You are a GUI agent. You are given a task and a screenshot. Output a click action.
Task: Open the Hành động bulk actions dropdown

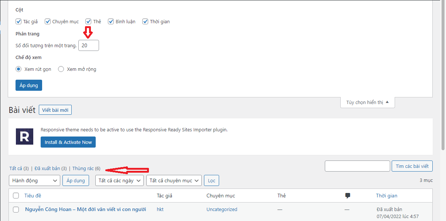(34, 180)
